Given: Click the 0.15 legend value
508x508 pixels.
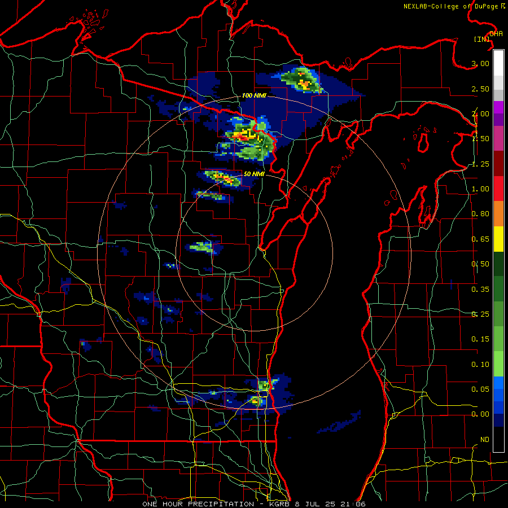Looking at the screenshot, I should [x=480, y=339].
